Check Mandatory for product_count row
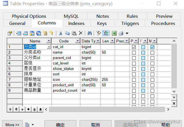 point(152,91)
